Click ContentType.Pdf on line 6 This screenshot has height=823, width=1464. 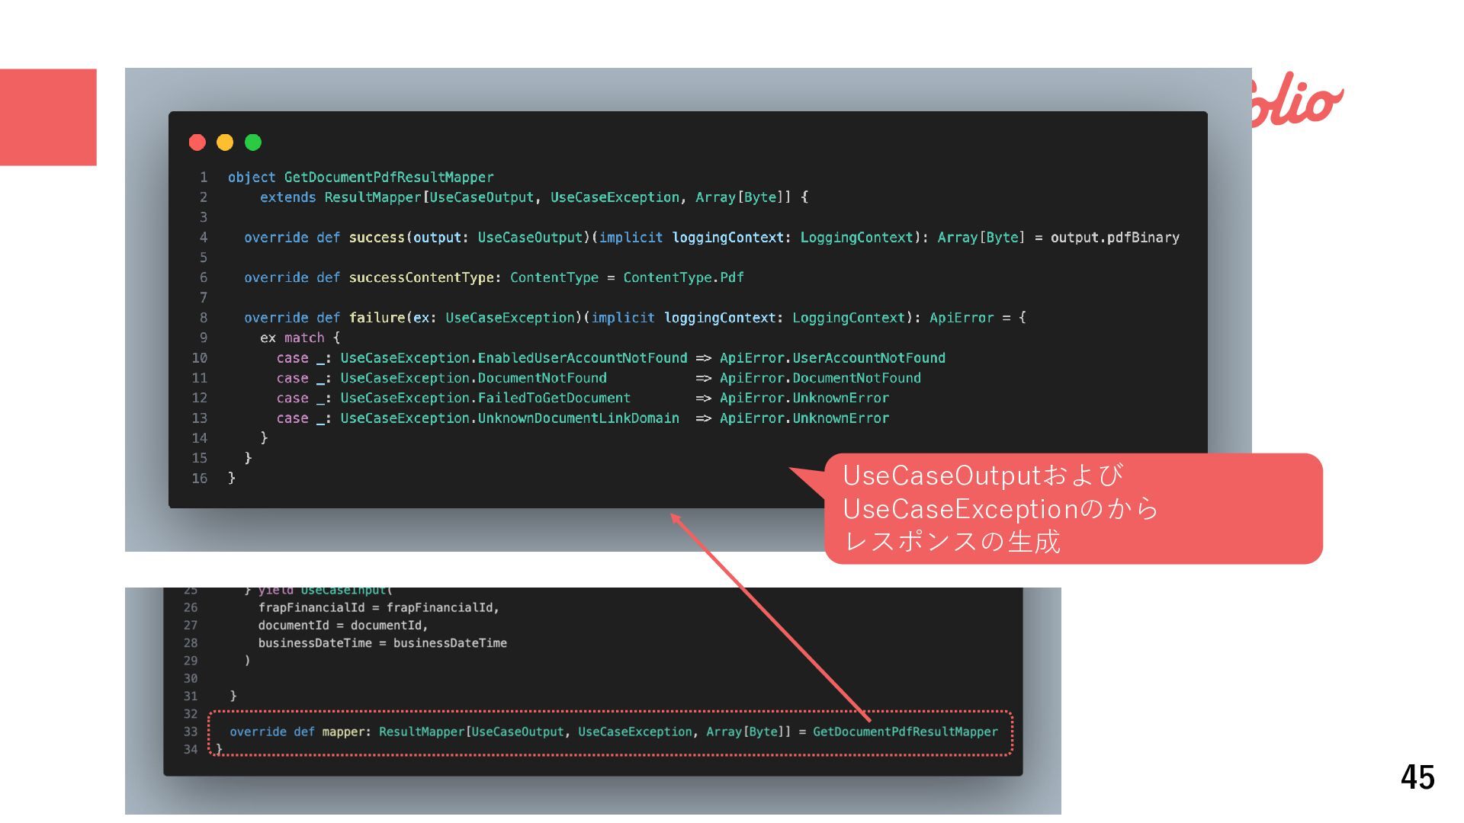(683, 278)
